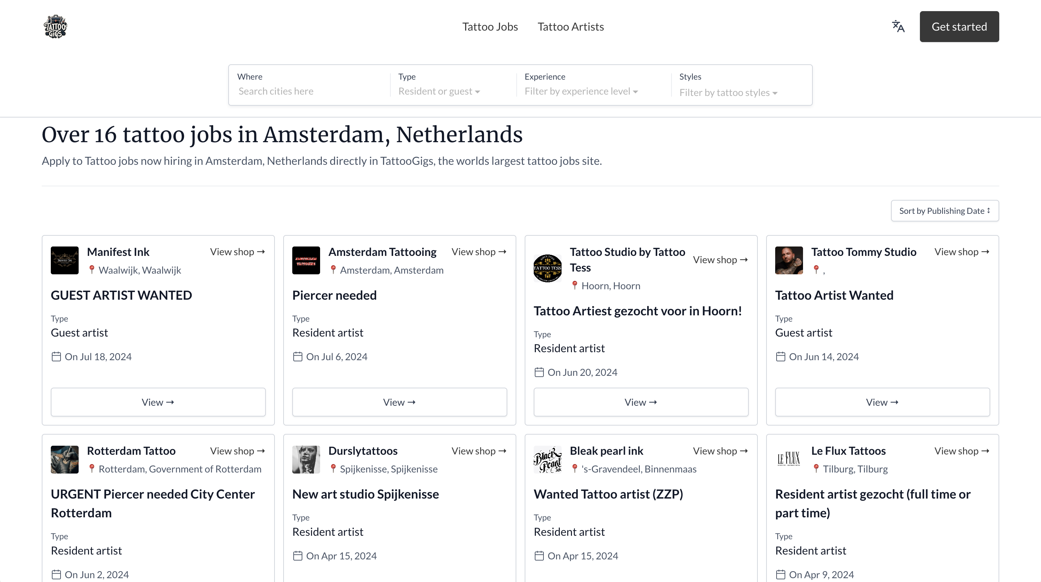Click the Wanted Tattoo artist (ZZP) title
1041x582 pixels.
[608, 494]
